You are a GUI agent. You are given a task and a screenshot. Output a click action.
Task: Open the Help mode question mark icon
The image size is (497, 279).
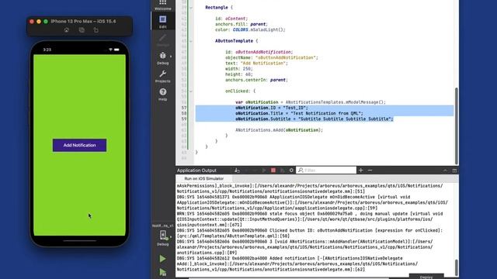pyautogui.click(x=162, y=95)
